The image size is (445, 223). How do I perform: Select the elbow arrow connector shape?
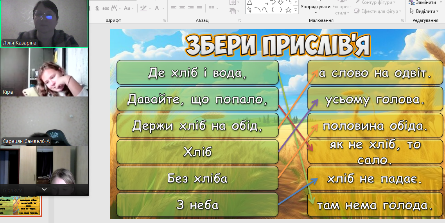click(266, 3)
